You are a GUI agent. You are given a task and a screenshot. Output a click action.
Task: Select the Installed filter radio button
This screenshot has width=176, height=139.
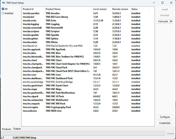point(3,13)
